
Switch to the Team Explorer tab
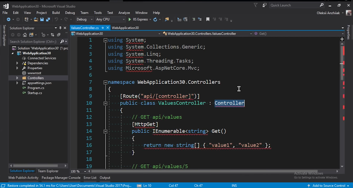[x=48, y=171]
